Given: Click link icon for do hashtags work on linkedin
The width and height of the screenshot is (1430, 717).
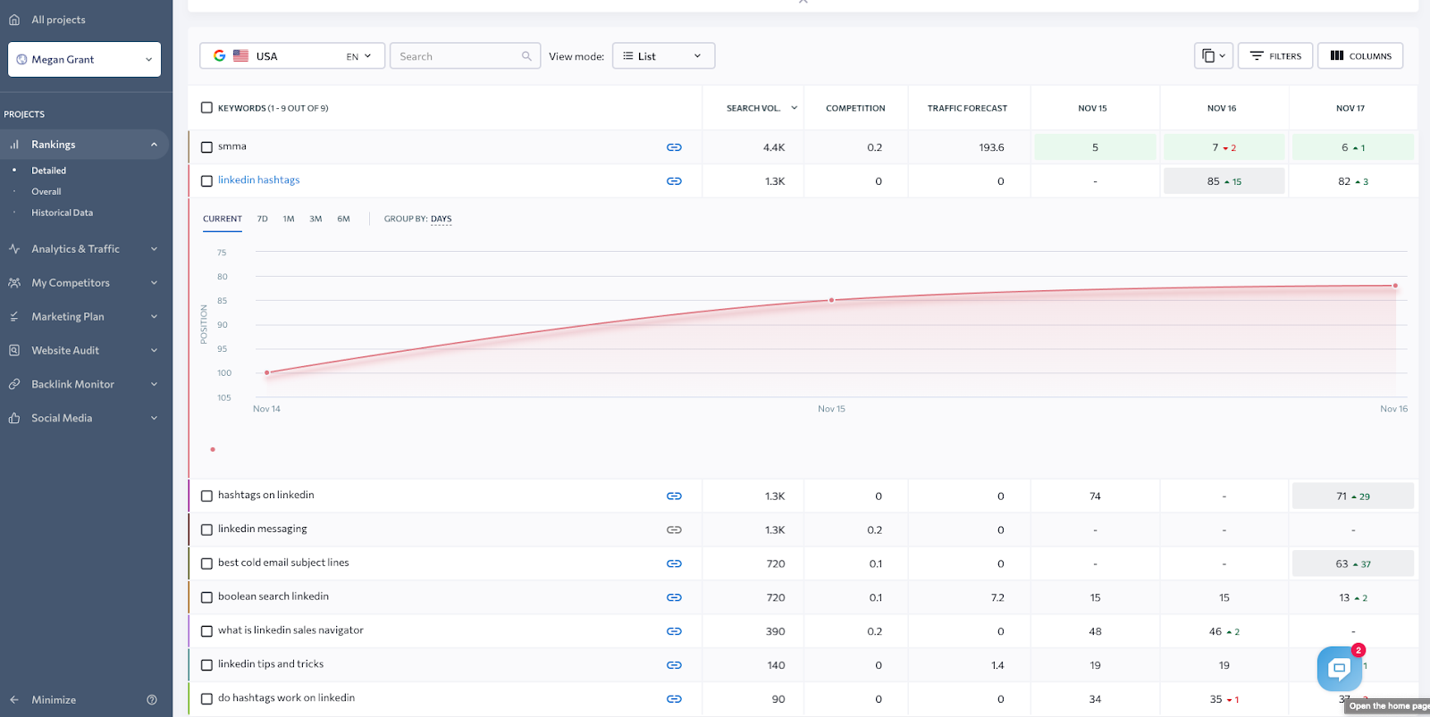Looking at the screenshot, I should (x=674, y=699).
